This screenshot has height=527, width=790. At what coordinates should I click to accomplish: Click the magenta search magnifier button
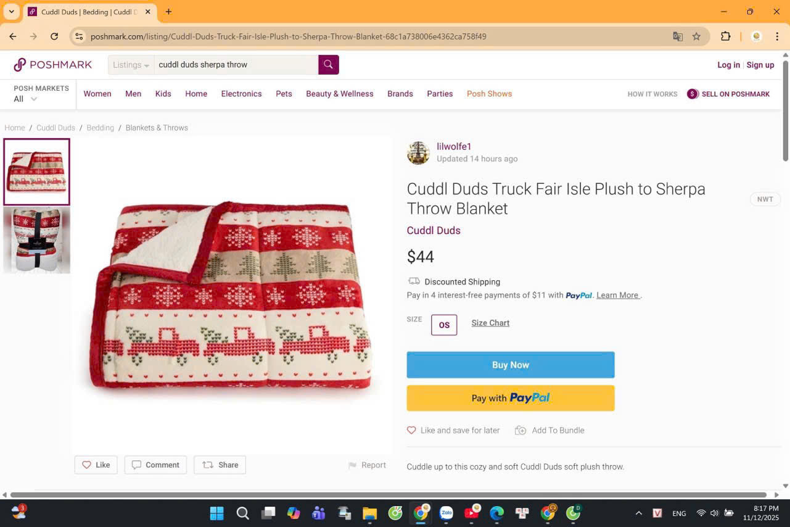pyautogui.click(x=328, y=65)
